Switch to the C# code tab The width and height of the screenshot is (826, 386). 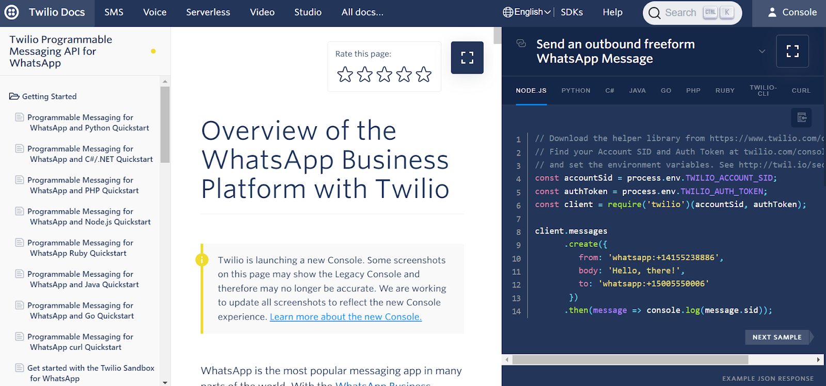[x=610, y=91]
